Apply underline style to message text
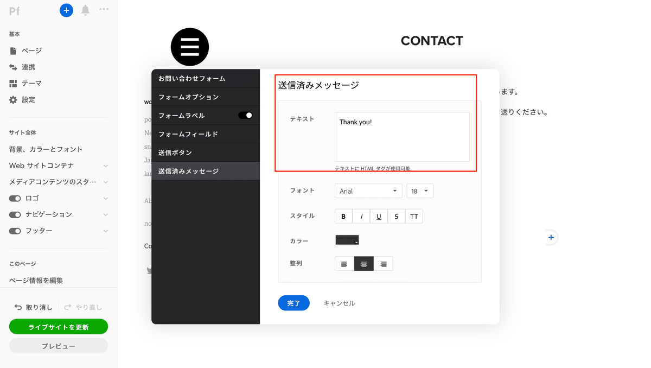Viewport: 651px width, 368px height. [379, 216]
